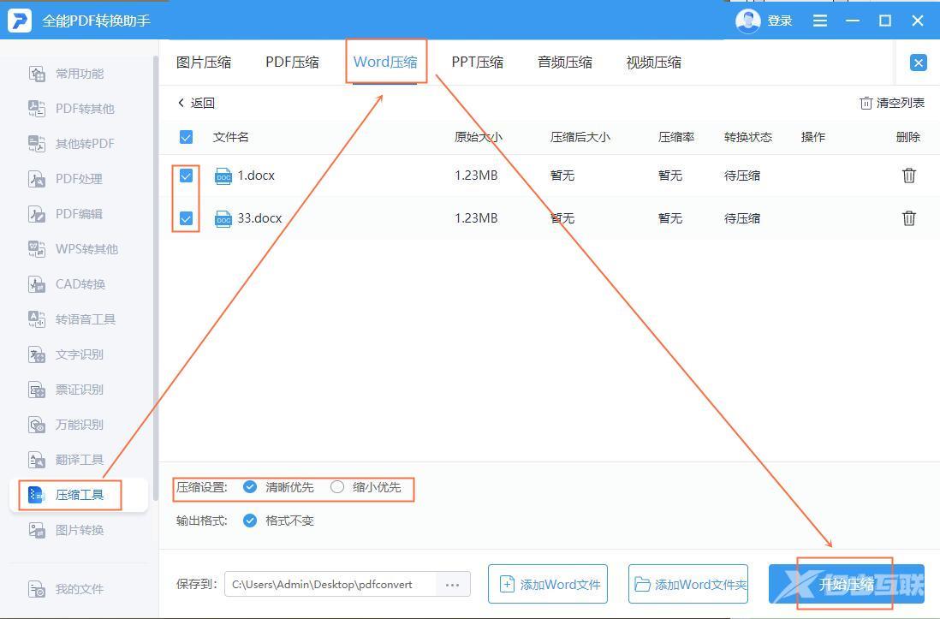Open 文字识别 in the sidebar
The height and width of the screenshot is (619, 940).
coord(79,354)
